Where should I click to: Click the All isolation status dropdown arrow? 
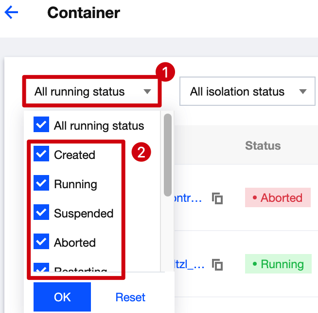pos(303,92)
